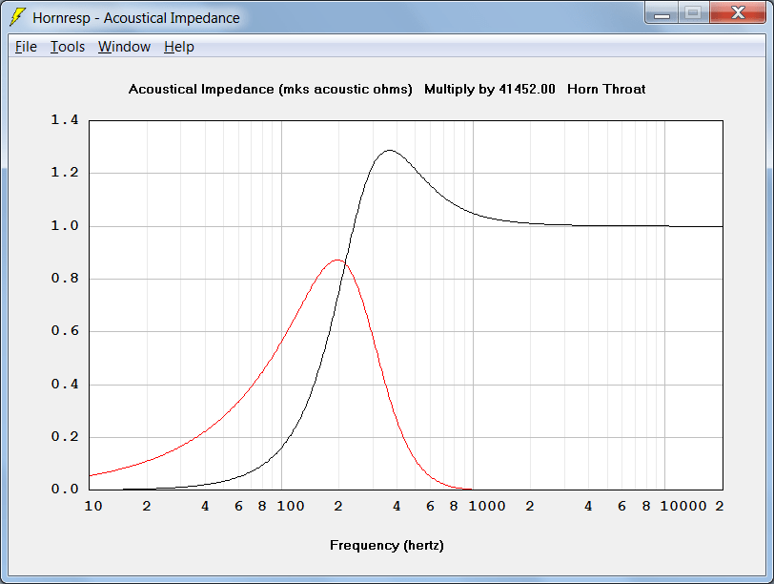
Task: Open the Help menu
Action: click(x=178, y=47)
